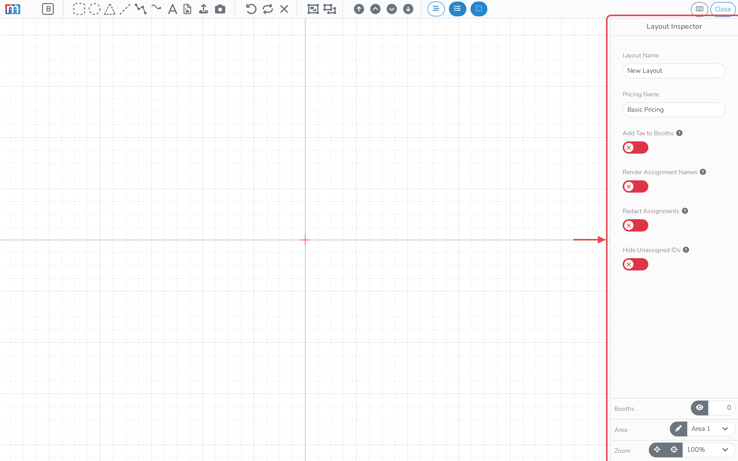Select the Text tool
This screenshot has height=461, width=738.
click(173, 9)
